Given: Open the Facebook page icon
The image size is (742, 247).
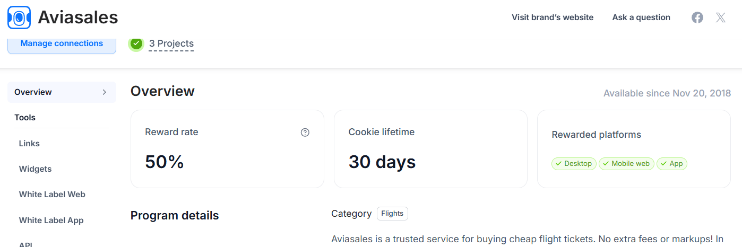Looking at the screenshot, I should pyautogui.click(x=697, y=17).
